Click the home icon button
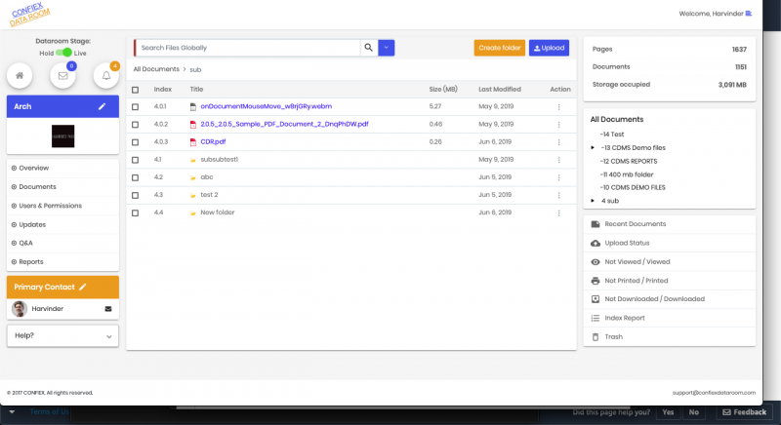 click(20, 75)
